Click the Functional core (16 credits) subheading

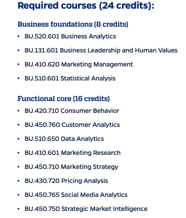tap(64, 99)
